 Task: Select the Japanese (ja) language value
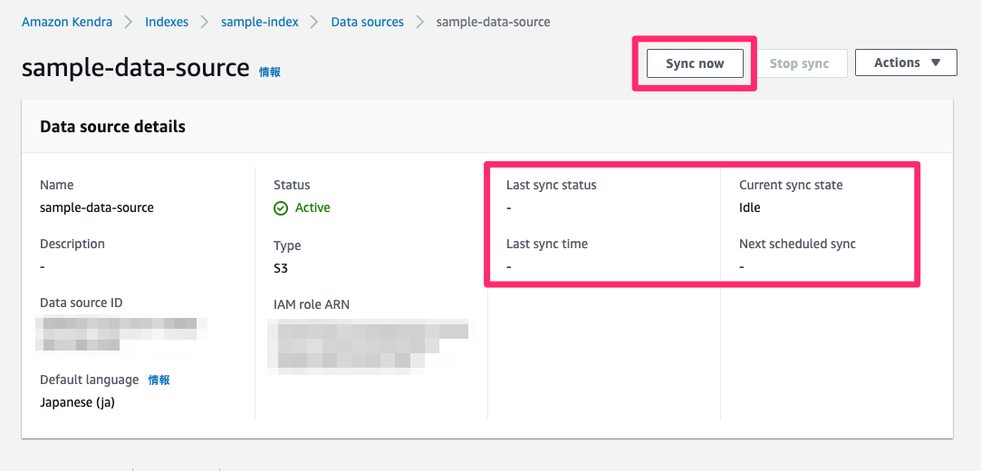tap(78, 402)
